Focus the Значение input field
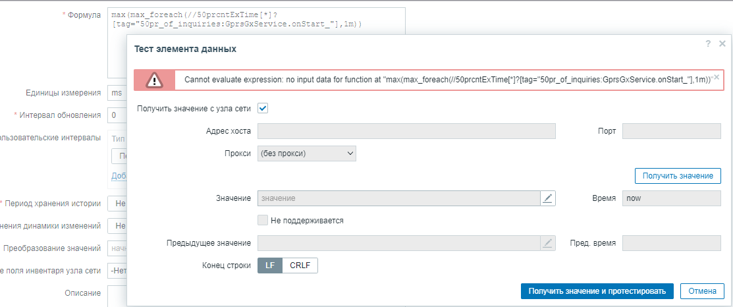This screenshot has width=733, height=307. coord(398,198)
